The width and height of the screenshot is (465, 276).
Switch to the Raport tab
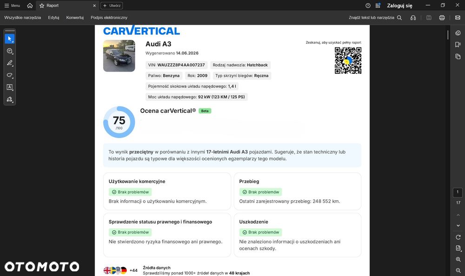[52, 6]
